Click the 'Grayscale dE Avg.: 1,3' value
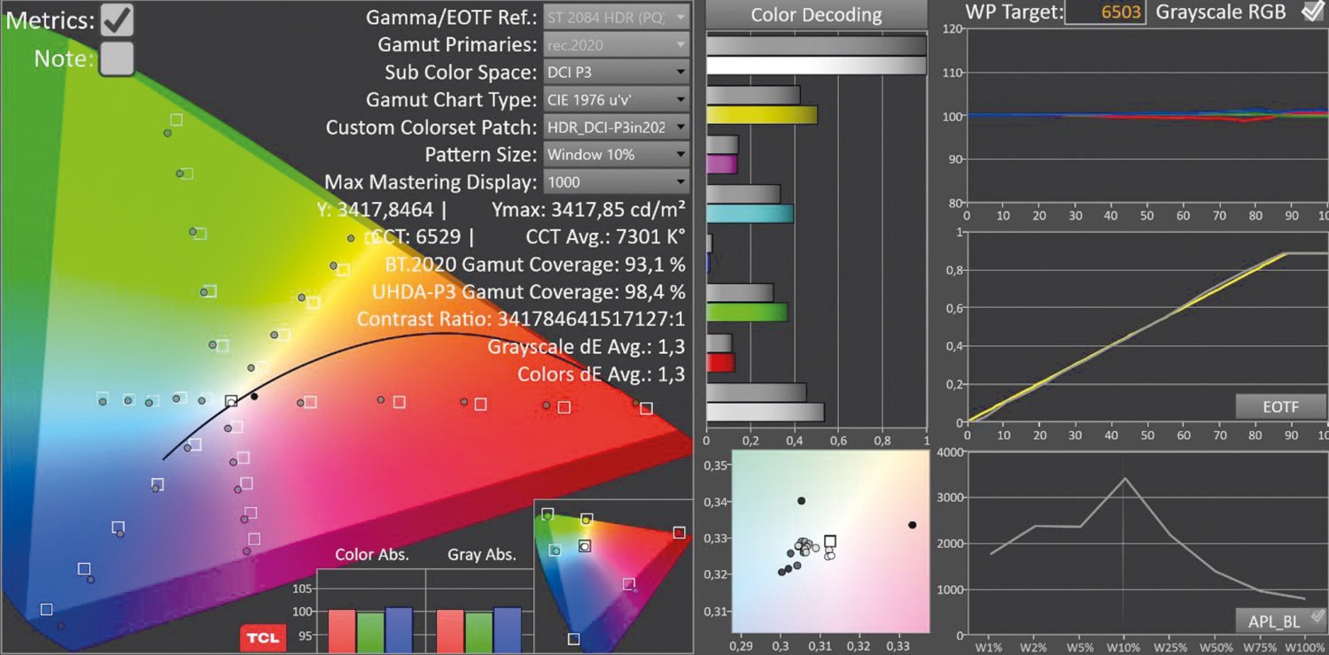 point(587,346)
